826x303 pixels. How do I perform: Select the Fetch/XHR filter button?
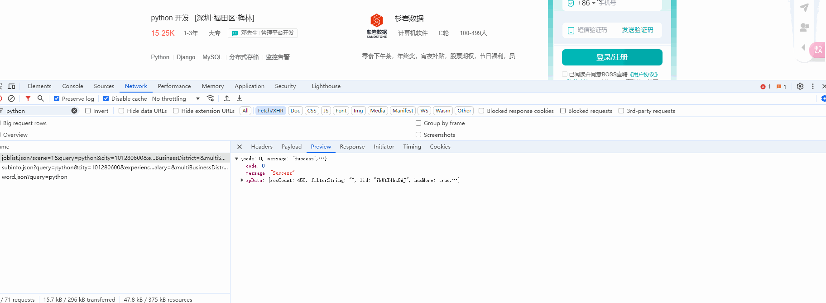point(271,111)
